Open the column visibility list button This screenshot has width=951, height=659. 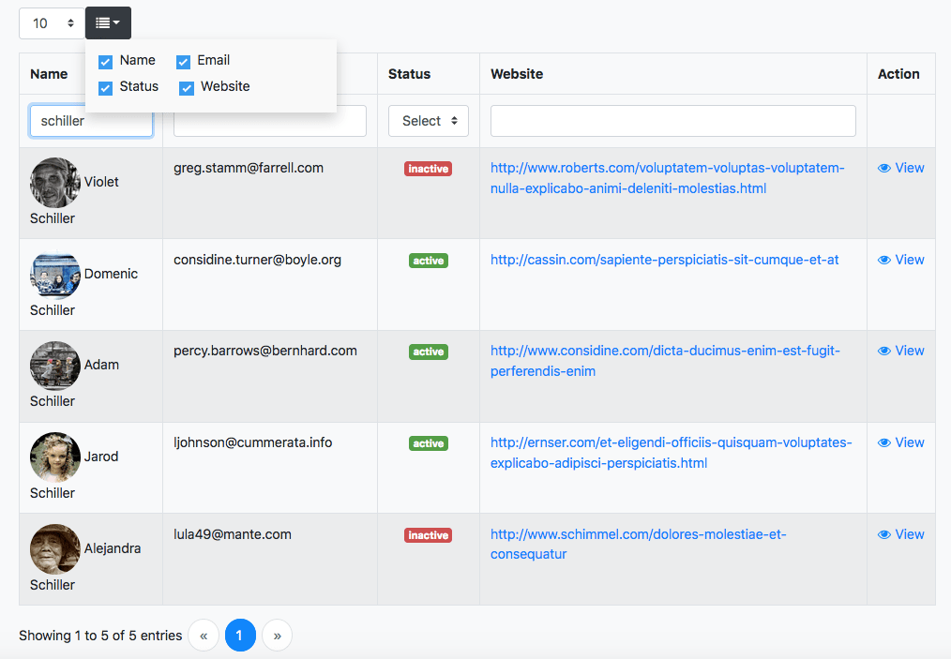108,23
